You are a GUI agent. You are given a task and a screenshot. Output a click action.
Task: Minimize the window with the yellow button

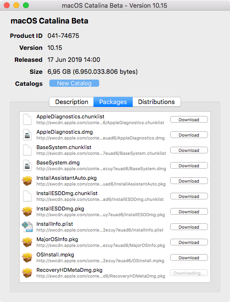16,5
